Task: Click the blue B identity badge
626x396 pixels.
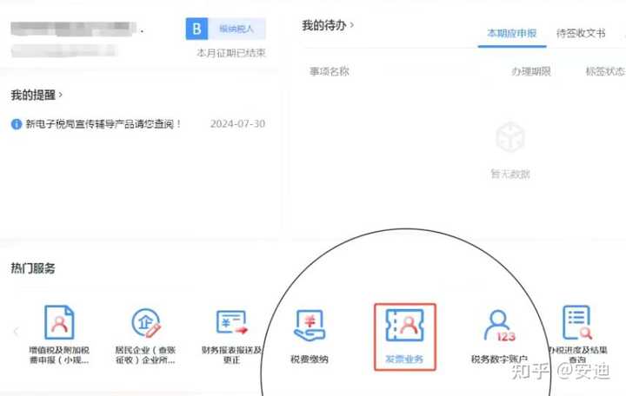Action: point(196,29)
